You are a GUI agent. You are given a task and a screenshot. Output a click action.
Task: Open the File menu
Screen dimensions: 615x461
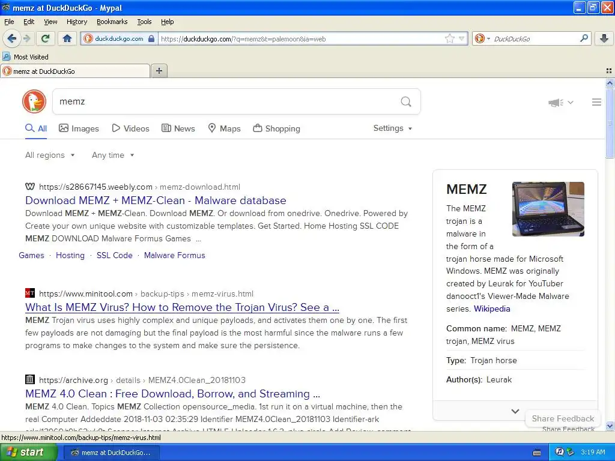coord(9,22)
